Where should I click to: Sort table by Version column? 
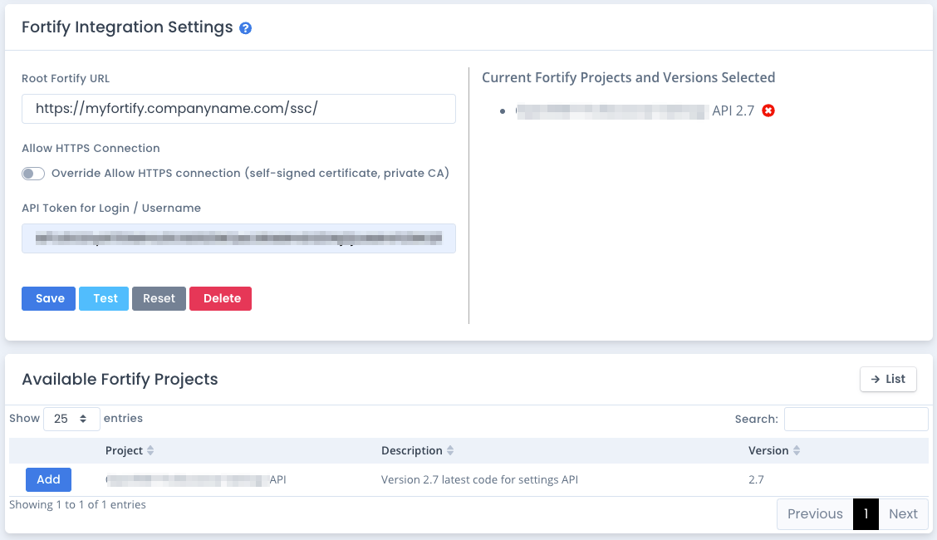[x=774, y=450]
